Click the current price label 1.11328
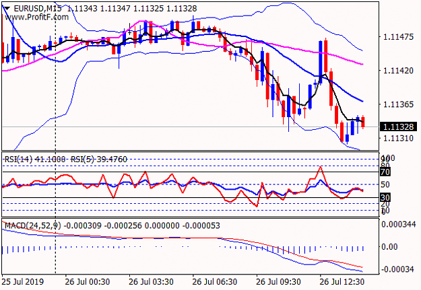The height and width of the screenshot is (290, 421). (x=399, y=127)
